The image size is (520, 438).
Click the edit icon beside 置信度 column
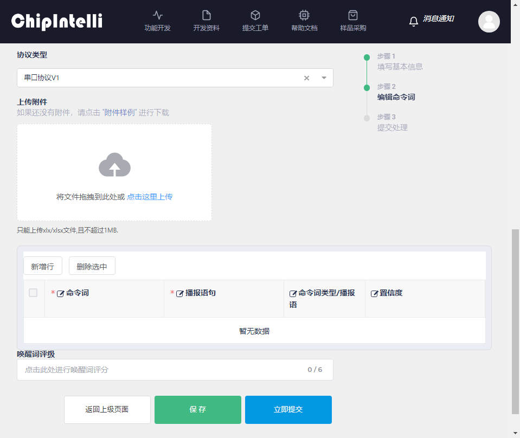coord(374,293)
